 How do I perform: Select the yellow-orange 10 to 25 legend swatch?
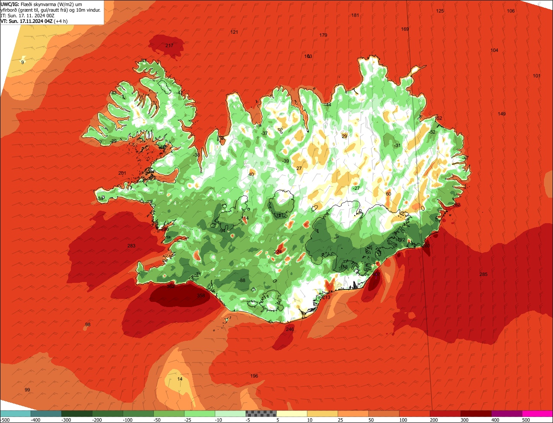pyautogui.click(x=322, y=413)
